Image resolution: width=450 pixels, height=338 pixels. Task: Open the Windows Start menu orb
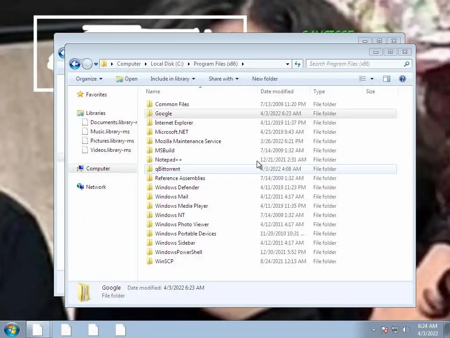coord(12,329)
